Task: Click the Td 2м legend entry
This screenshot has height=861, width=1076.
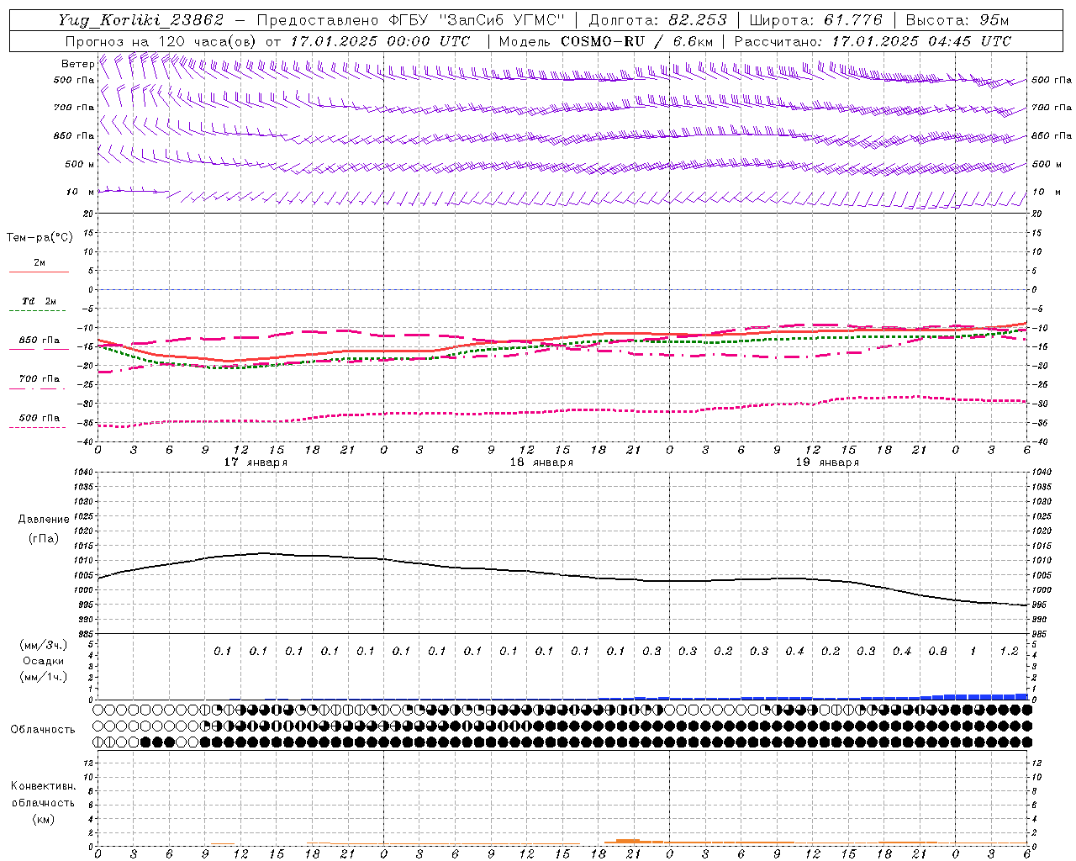Action: 39,301
